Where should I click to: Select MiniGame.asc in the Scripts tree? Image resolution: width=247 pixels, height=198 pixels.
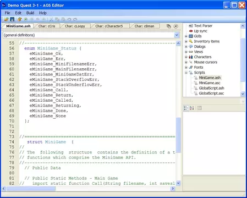pos(210,83)
